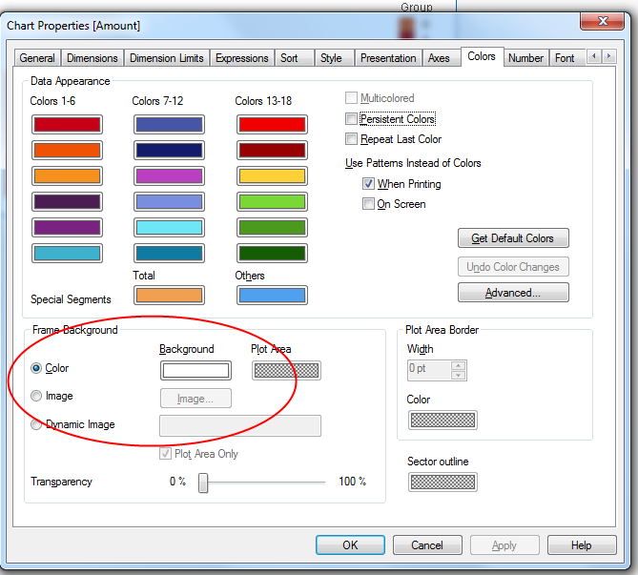Click Get Default Colors button

(513, 238)
